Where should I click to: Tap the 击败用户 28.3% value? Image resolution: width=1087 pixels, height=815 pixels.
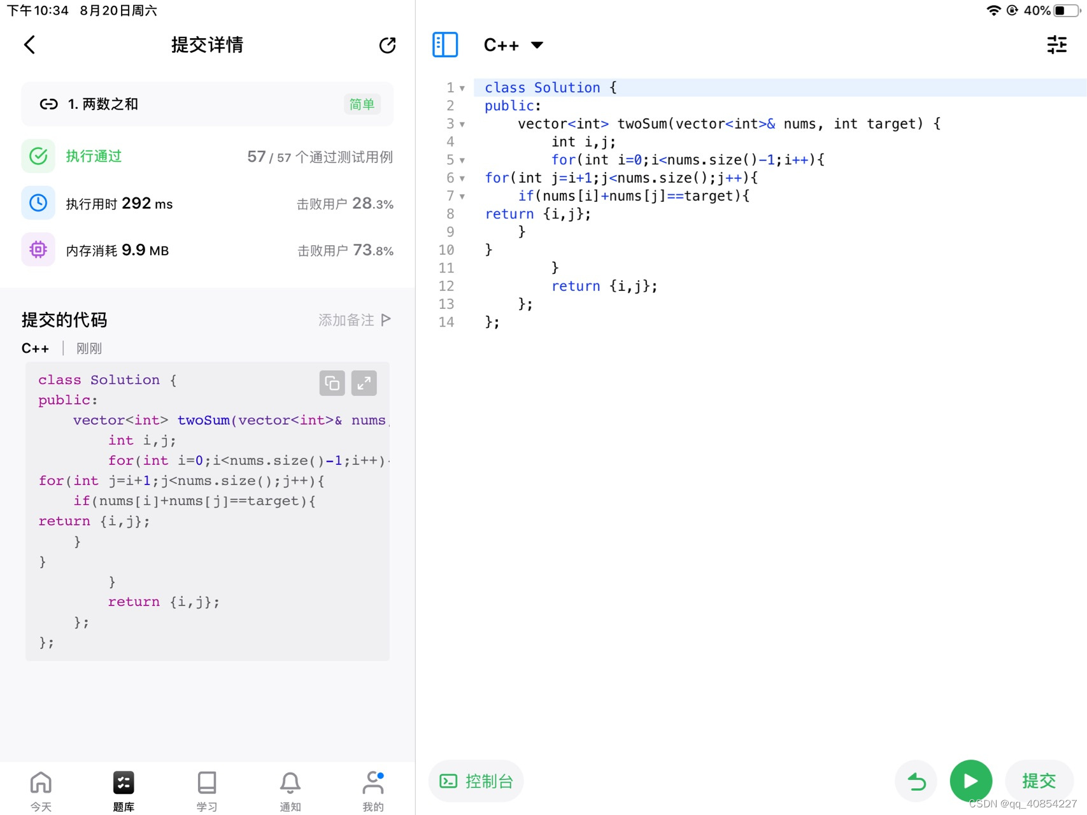pos(345,204)
